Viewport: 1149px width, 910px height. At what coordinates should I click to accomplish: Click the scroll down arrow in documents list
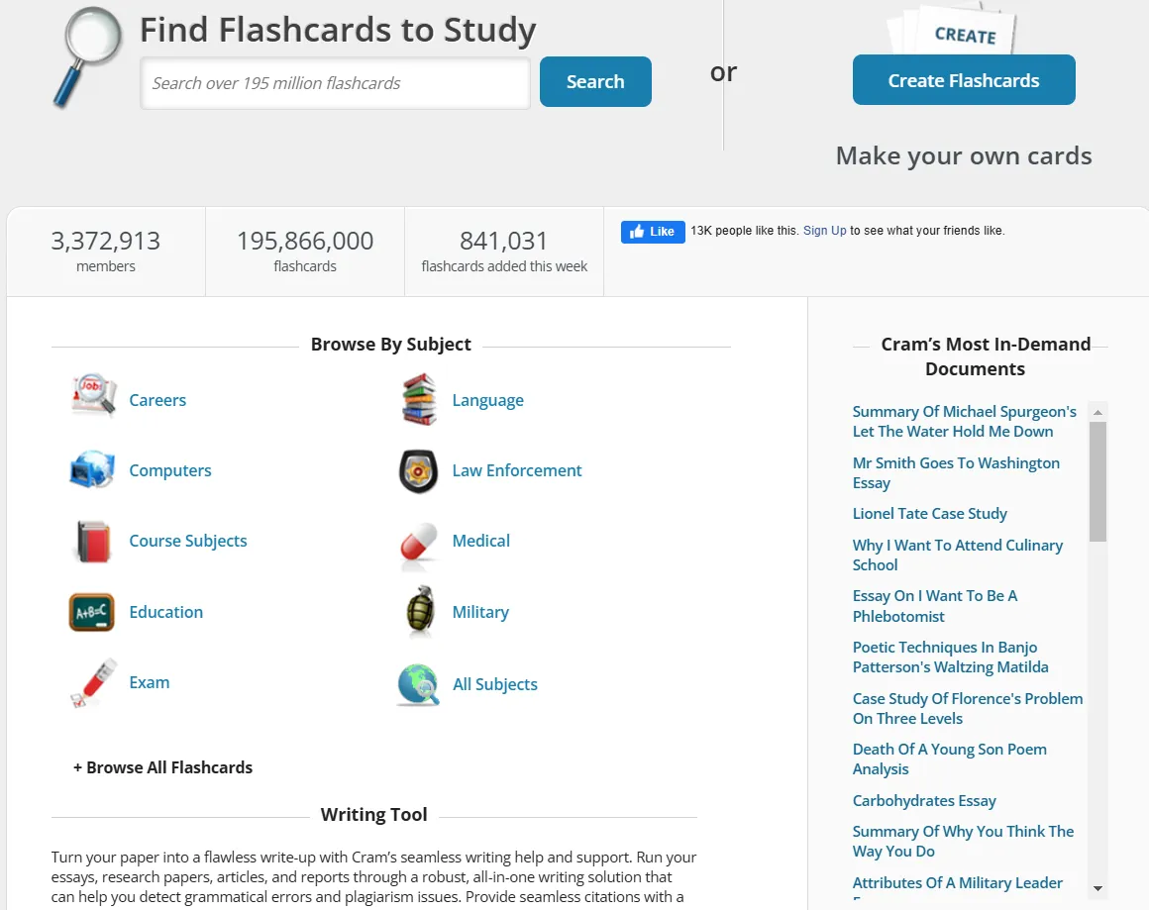tap(1097, 888)
